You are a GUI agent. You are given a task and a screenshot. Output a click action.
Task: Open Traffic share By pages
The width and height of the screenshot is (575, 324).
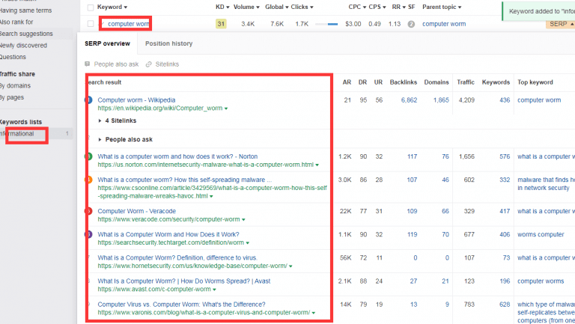[12, 97]
